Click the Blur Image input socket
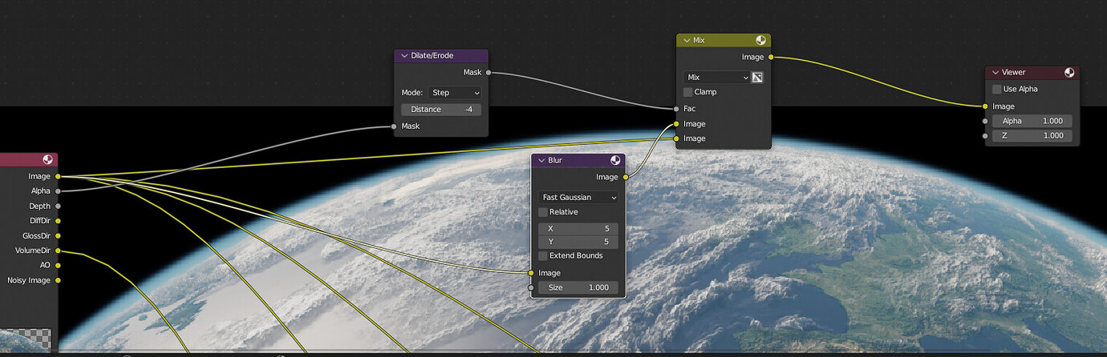 [531, 273]
